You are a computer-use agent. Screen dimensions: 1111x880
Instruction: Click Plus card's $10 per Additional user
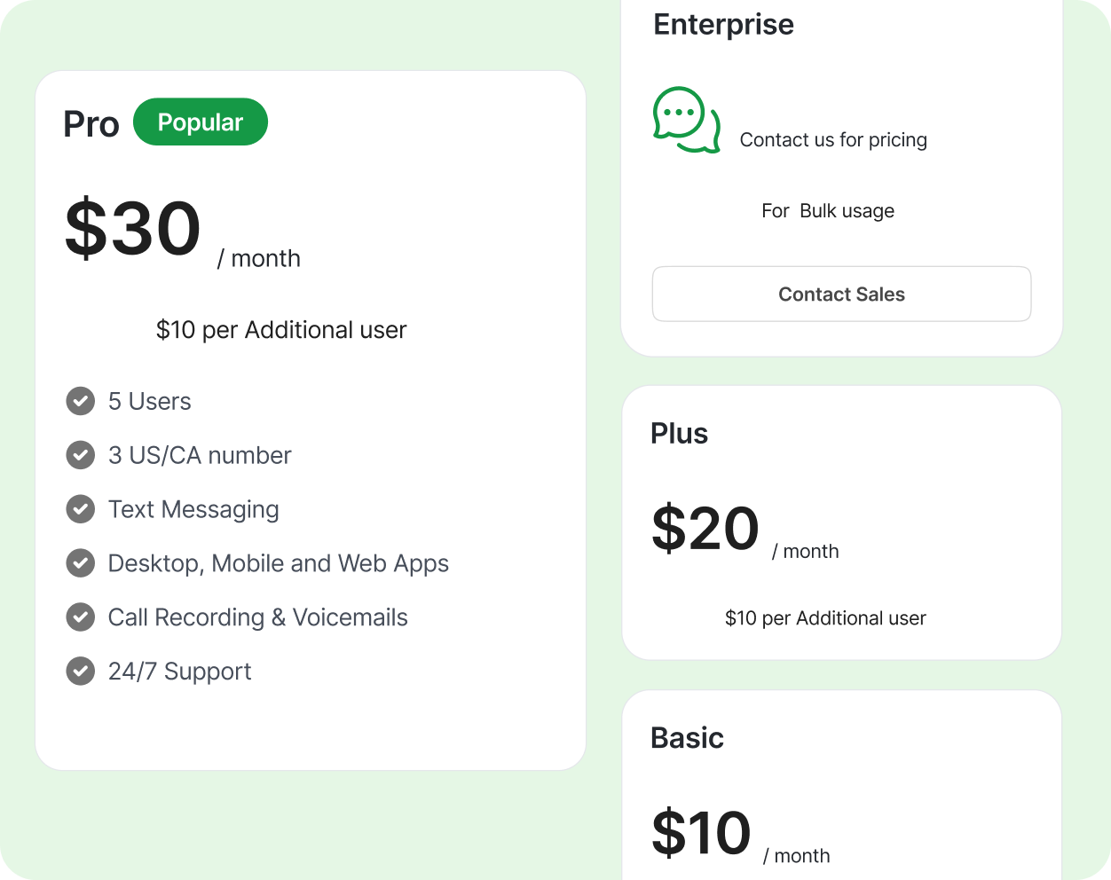click(x=825, y=618)
